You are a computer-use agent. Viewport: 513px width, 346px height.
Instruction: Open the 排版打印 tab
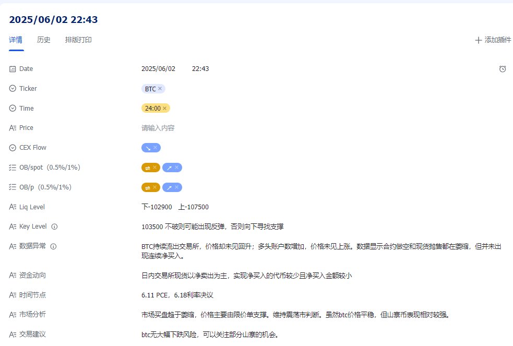click(78, 40)
